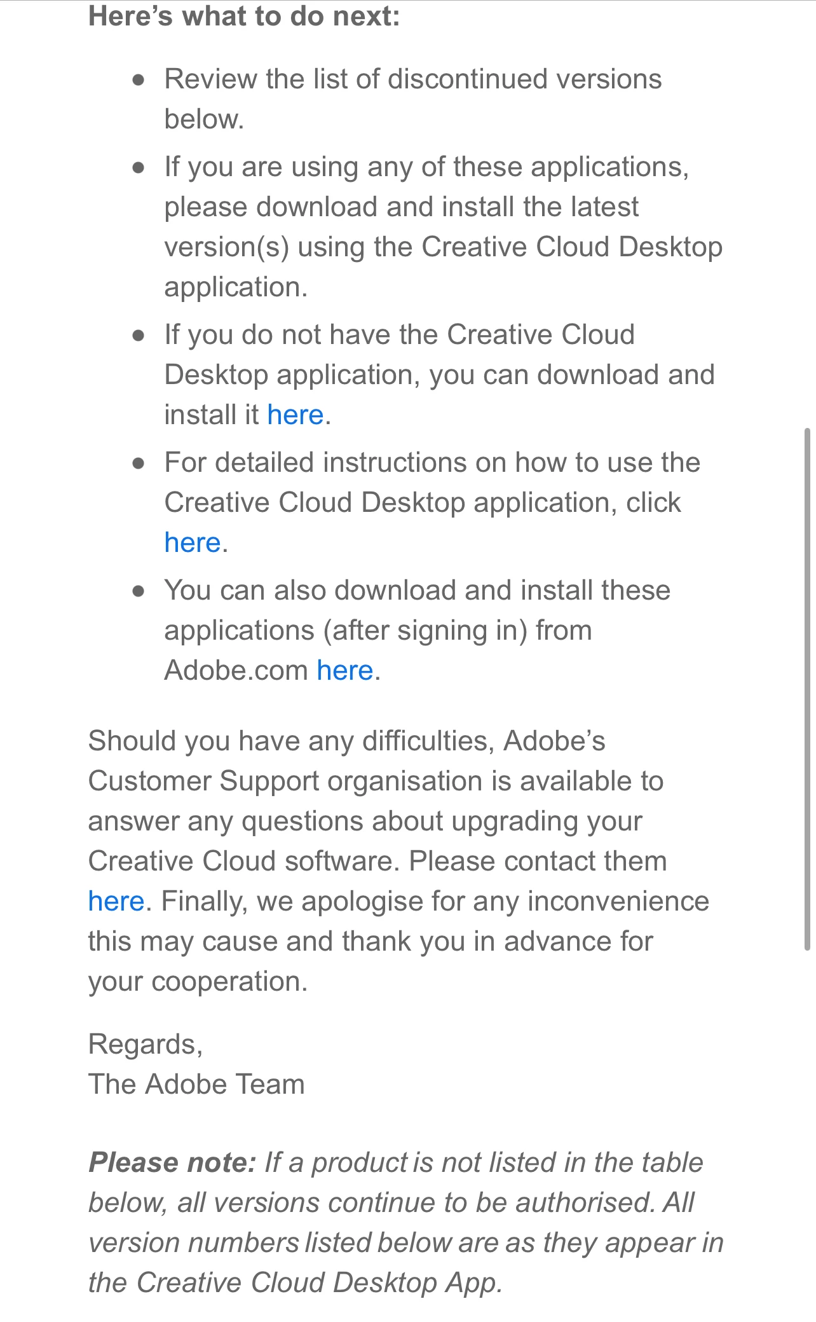Open the 'here' link before 'Finally, we apologise'
816x1322 pixels.
116,902
